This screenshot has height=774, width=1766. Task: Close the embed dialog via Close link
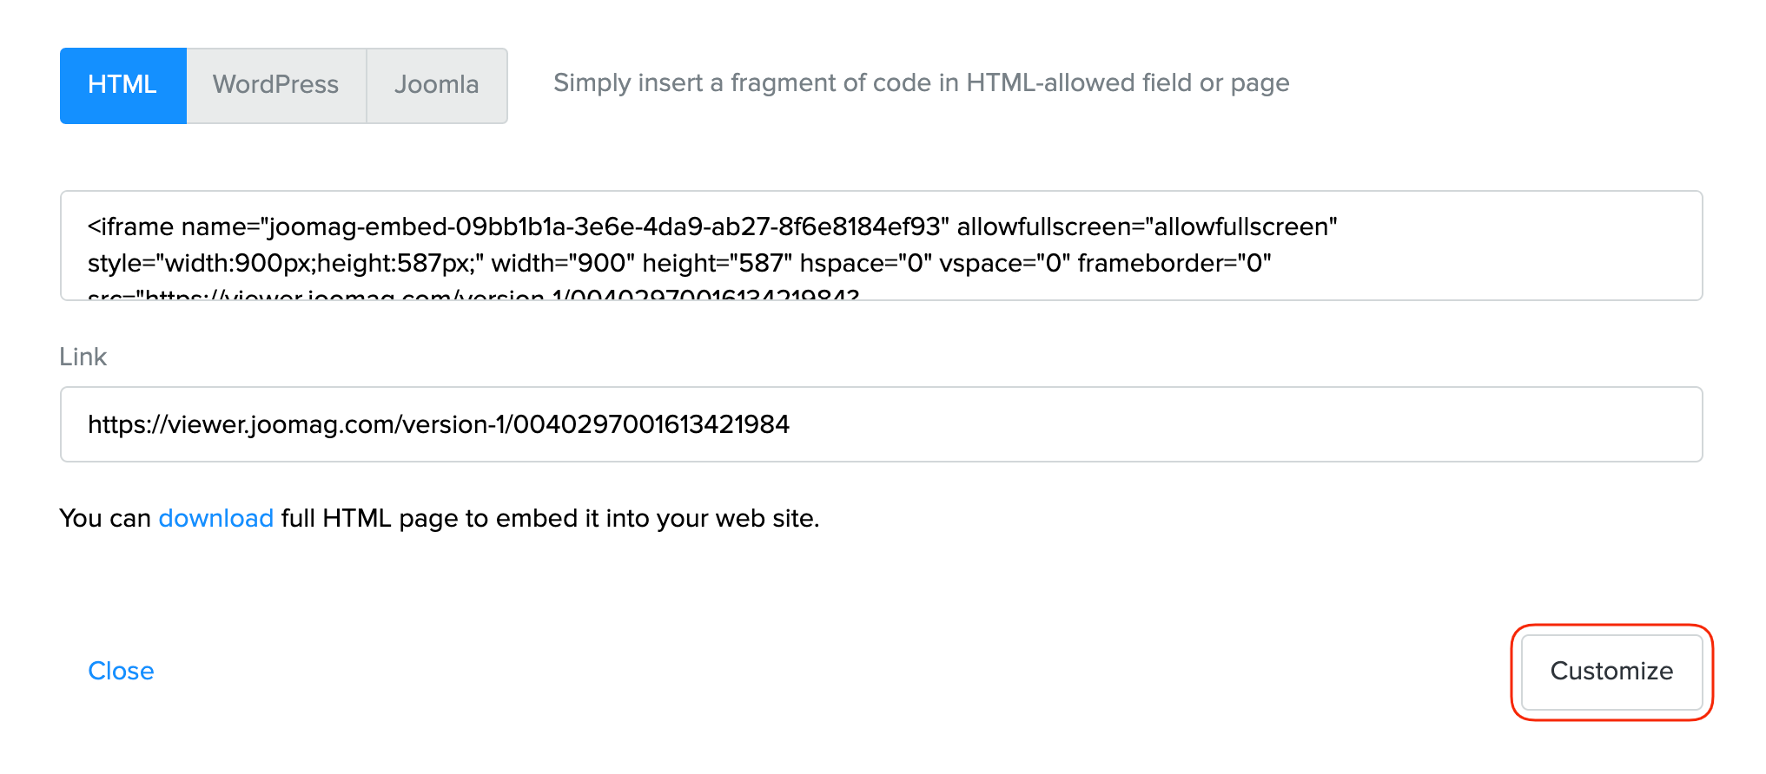(x=121, y=672)
